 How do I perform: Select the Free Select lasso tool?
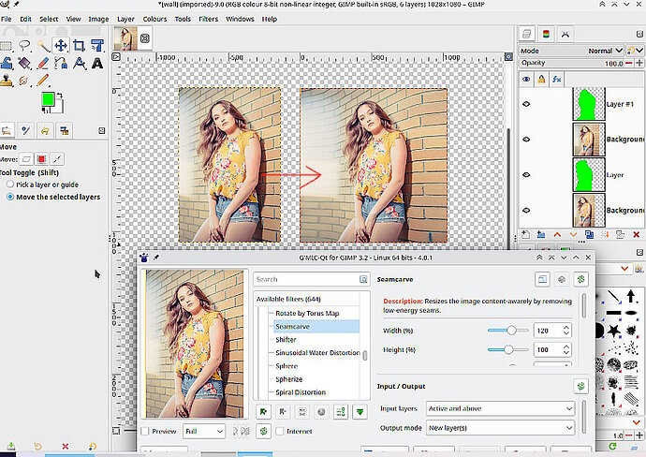click(24, 45)
